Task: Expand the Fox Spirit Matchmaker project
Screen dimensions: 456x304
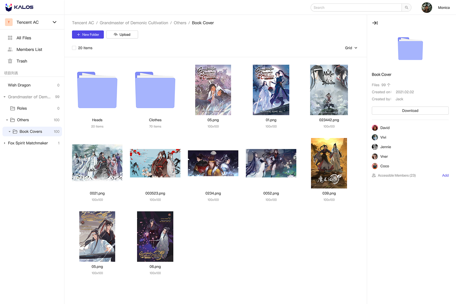Action: point(4,143)
